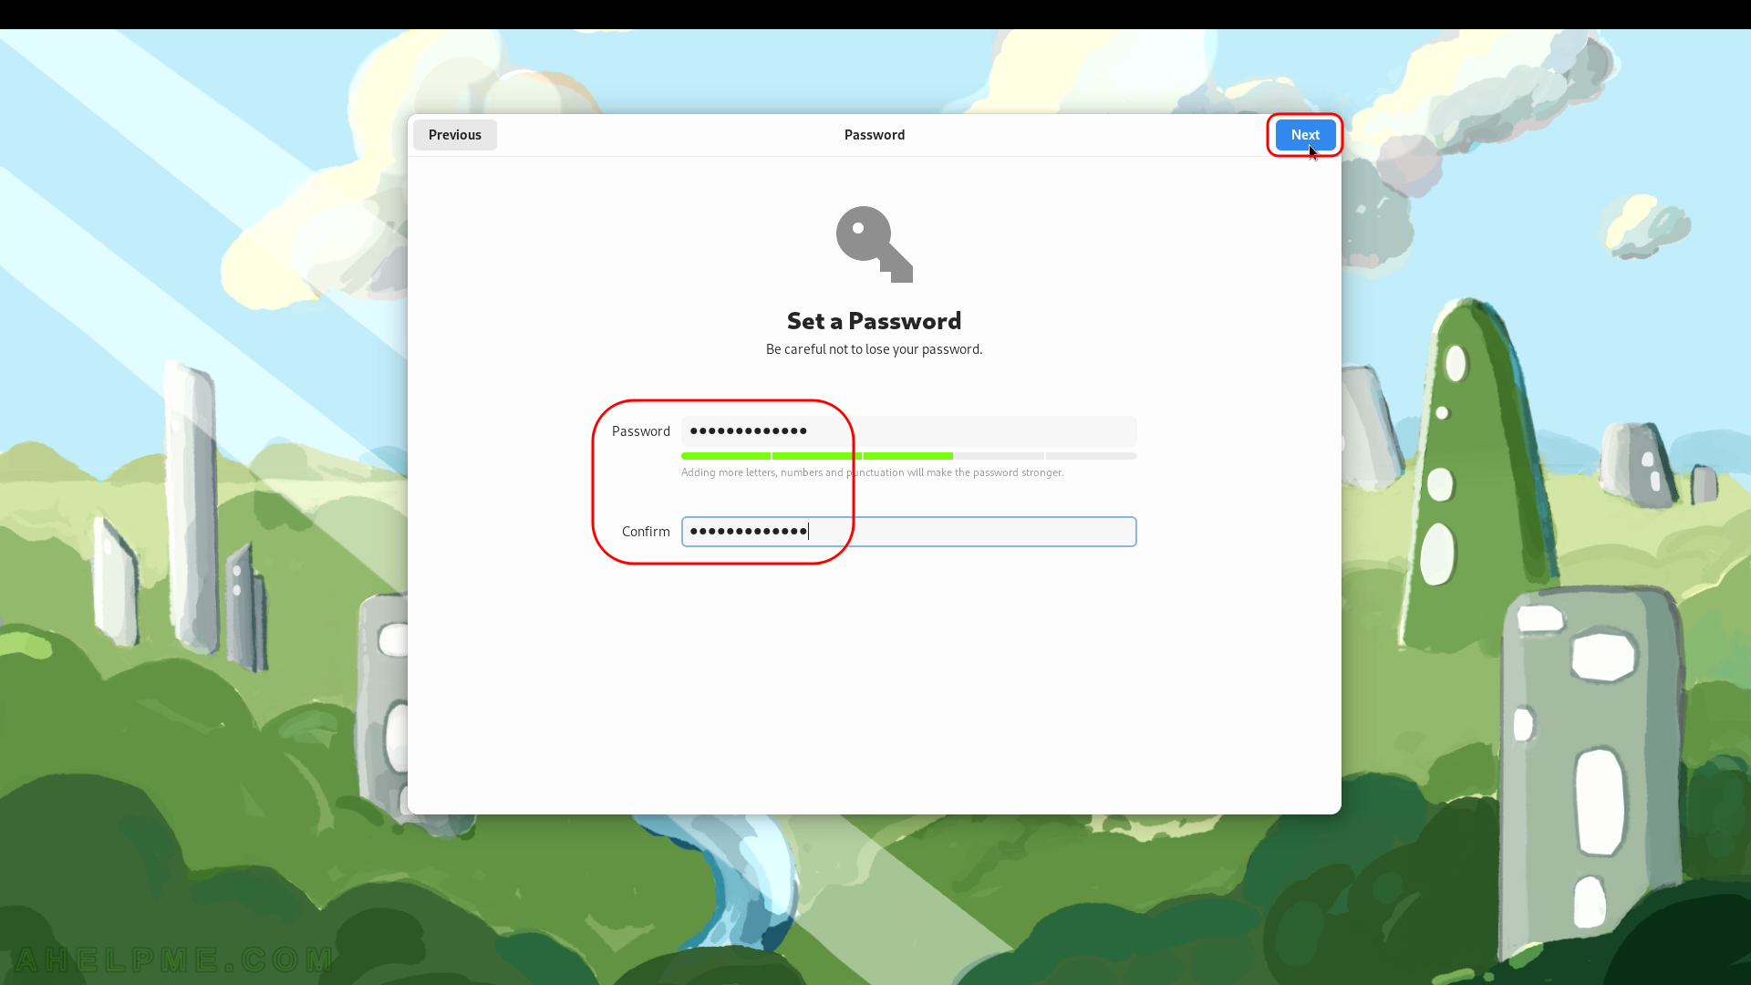Screen dimensions: 1751x985
Task: Click the Set a Password heading
Action: coord(874,321)
